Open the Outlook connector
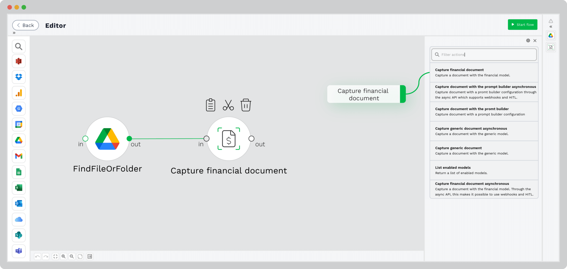The height and width of the screenshot is (269, 567). click(x=19, y=204)
